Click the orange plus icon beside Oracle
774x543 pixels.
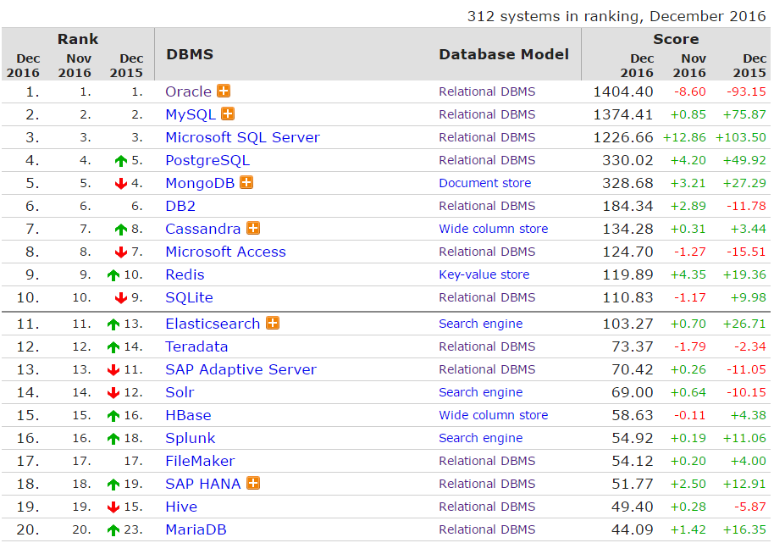tap(224, 91)
